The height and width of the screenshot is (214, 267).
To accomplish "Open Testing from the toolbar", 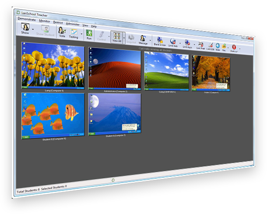I will (74, 32).
